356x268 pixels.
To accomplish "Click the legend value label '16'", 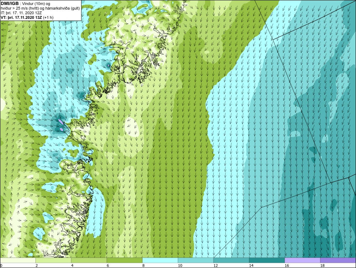I will click(x=287, y=266).
